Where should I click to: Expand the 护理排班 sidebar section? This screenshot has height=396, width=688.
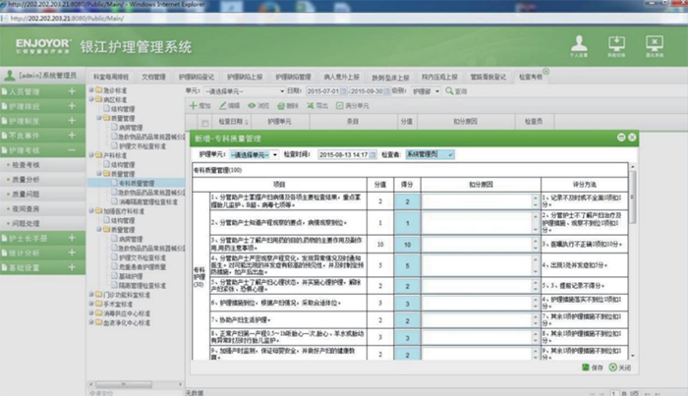(x=72, y=106)
